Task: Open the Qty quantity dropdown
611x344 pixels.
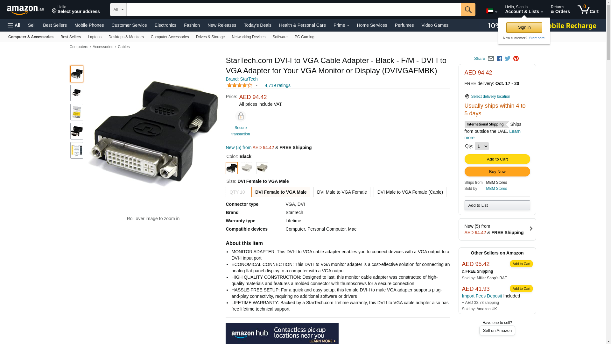Action: pos(481,146)
